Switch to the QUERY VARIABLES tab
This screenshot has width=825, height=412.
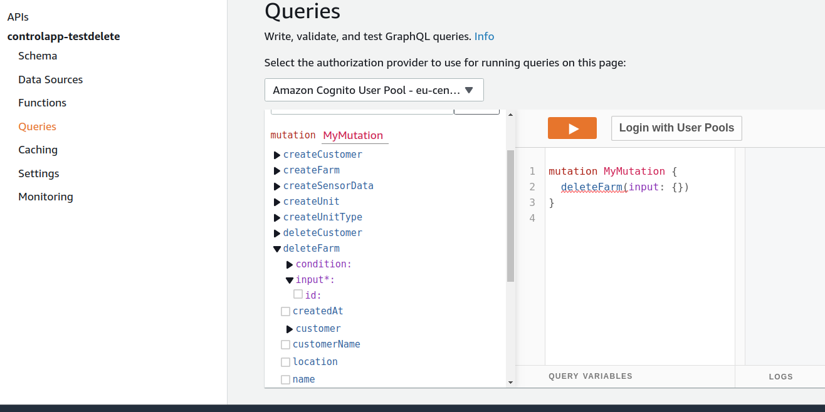point(591,376)
